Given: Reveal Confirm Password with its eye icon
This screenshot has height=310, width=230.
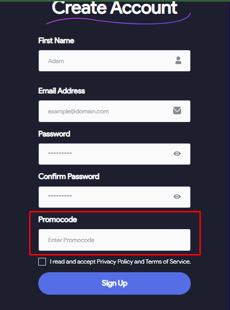Looking at the screenshot, I should point(177,197).
